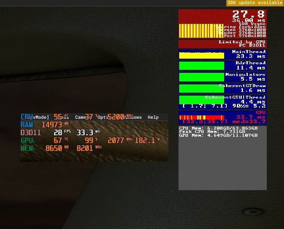Click the pink D3D11 overlay label
Screen dimensions: 284x229
31,133
